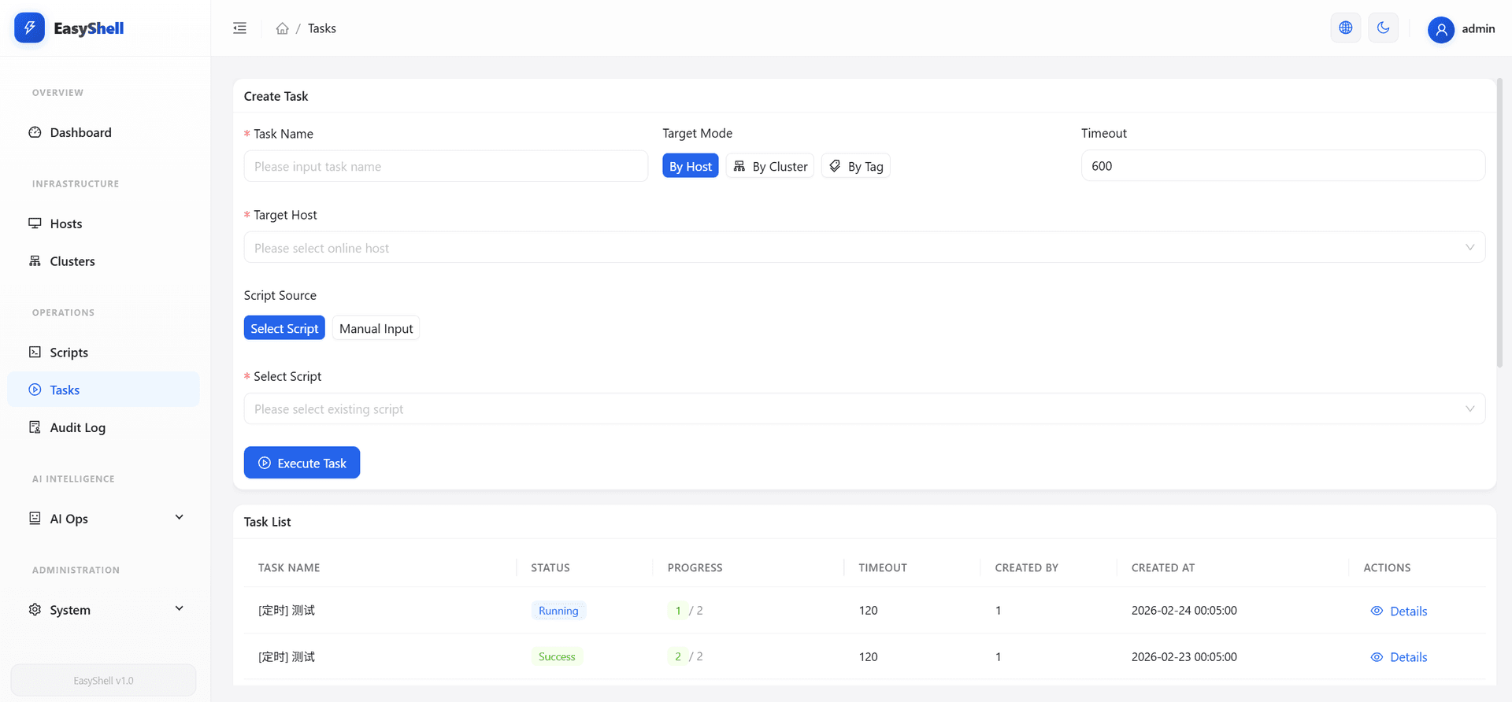The image size is (1512, 702).
Task: Click the Dashboard gauge icon
Action: [x=35, y=132]
